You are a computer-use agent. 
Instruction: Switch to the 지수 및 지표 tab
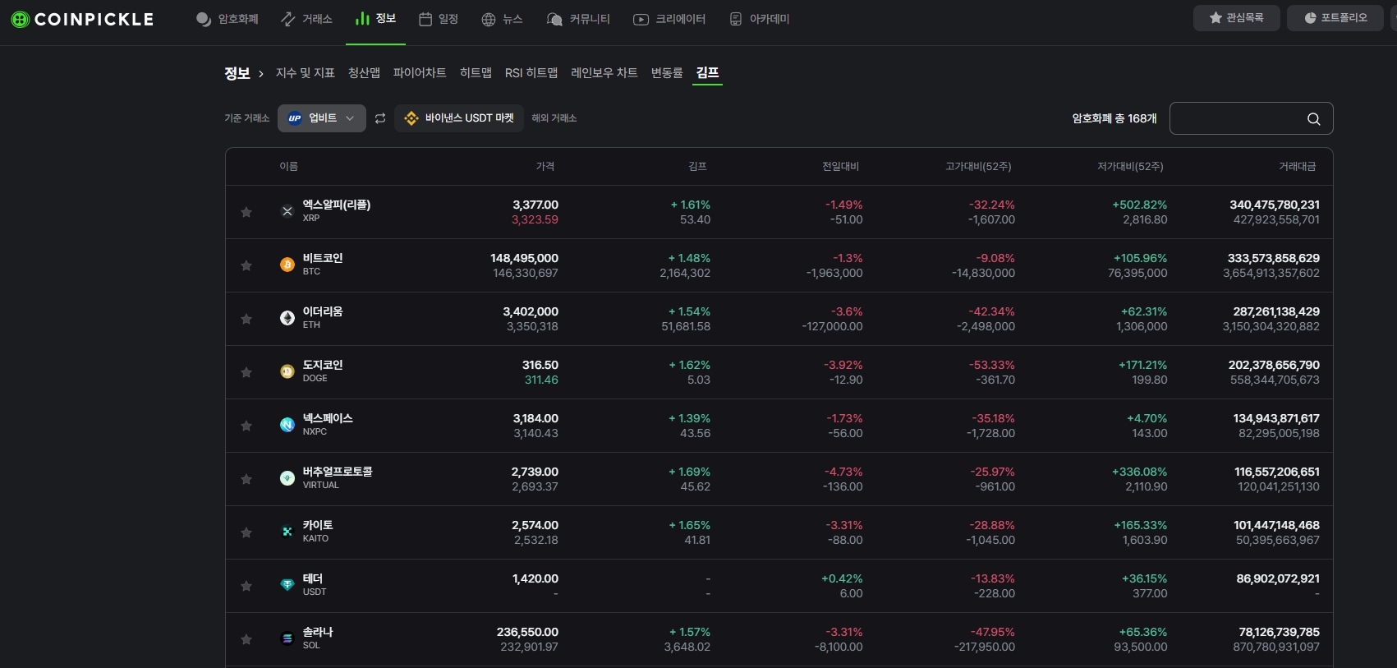tap(306, 73)
